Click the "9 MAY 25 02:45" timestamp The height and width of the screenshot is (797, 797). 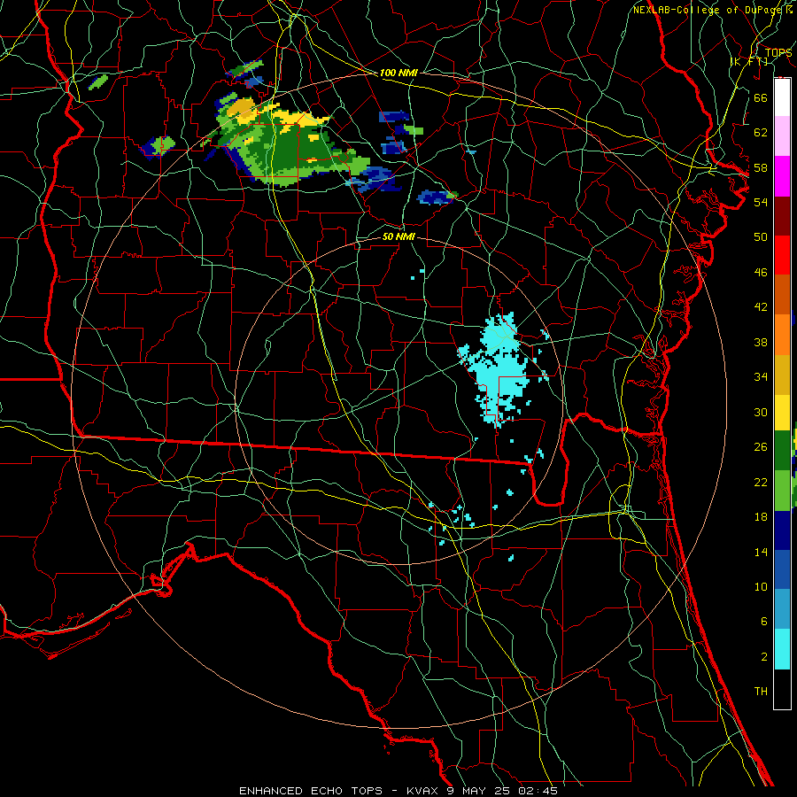[x=502, y=791]
